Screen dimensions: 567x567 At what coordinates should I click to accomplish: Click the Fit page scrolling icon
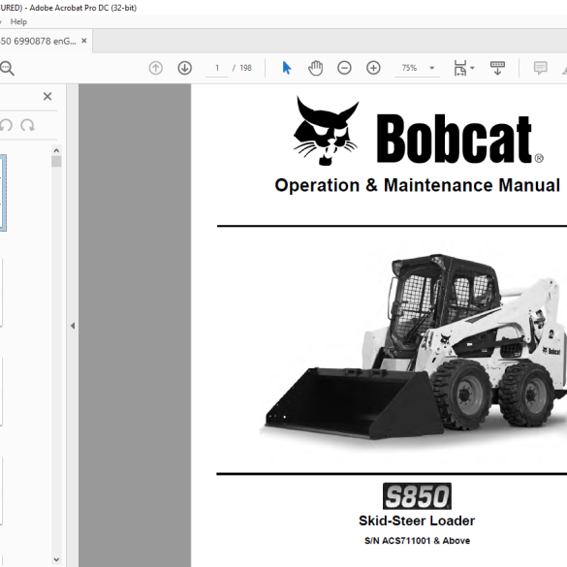click(460, 68)
